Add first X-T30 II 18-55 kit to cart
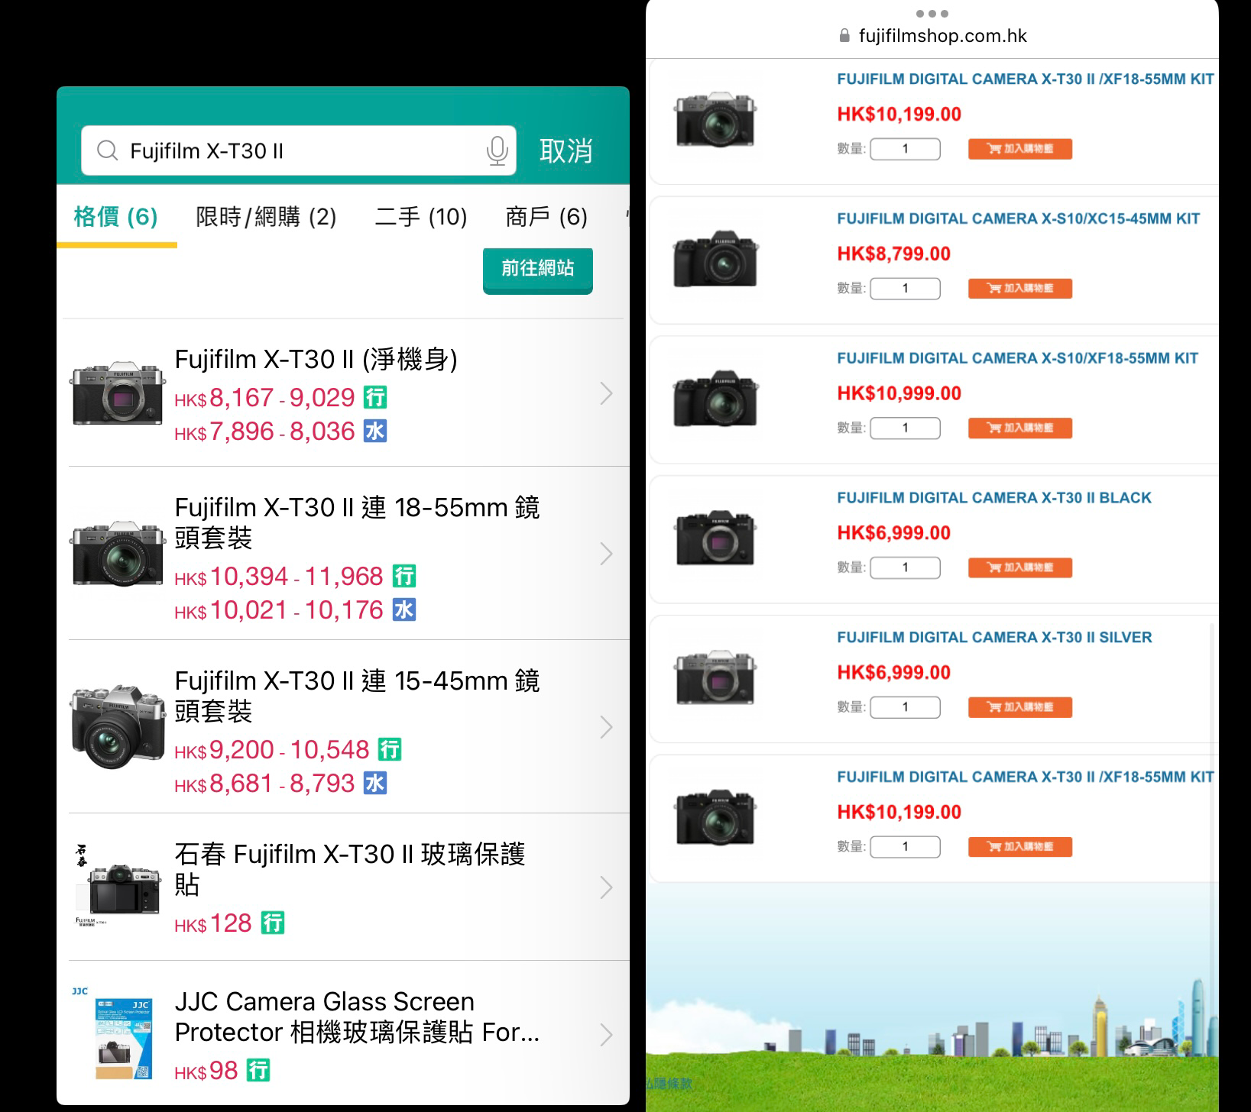Viewport: 1251px width, 1112px height. pyautogui.click(x=1020, y=149)
